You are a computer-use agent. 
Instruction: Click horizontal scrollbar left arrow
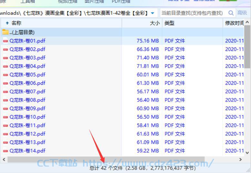[x=4, y=159]
